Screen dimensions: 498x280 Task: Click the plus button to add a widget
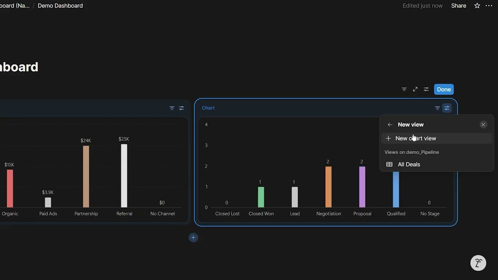tap(193, 237)
